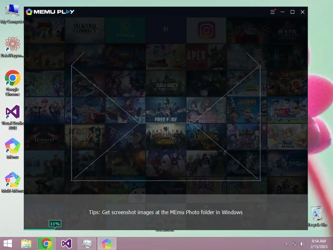333x250 pixels.
Task: Click the Call of Duty Mobile tile
Action: pyautogui.click(x=166, y=84)
